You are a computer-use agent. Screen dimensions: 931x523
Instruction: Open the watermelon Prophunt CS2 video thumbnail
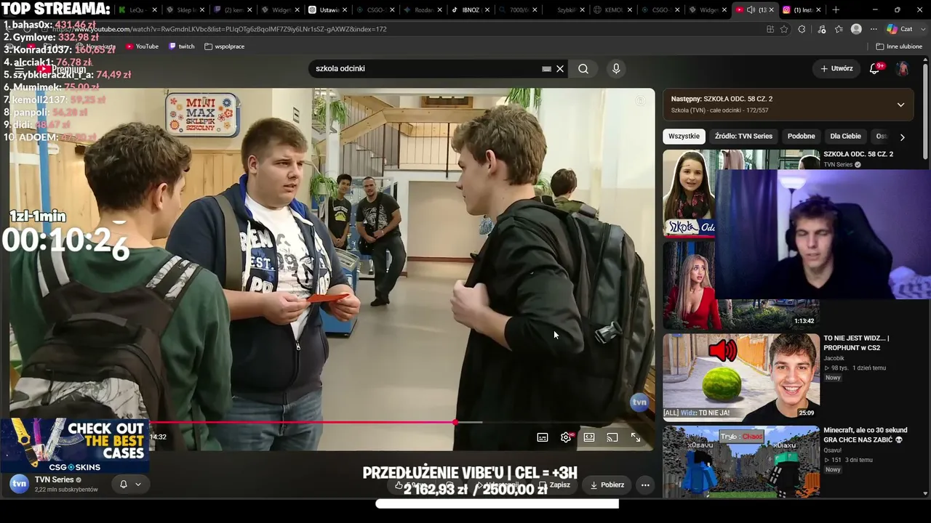pos(741,377)
